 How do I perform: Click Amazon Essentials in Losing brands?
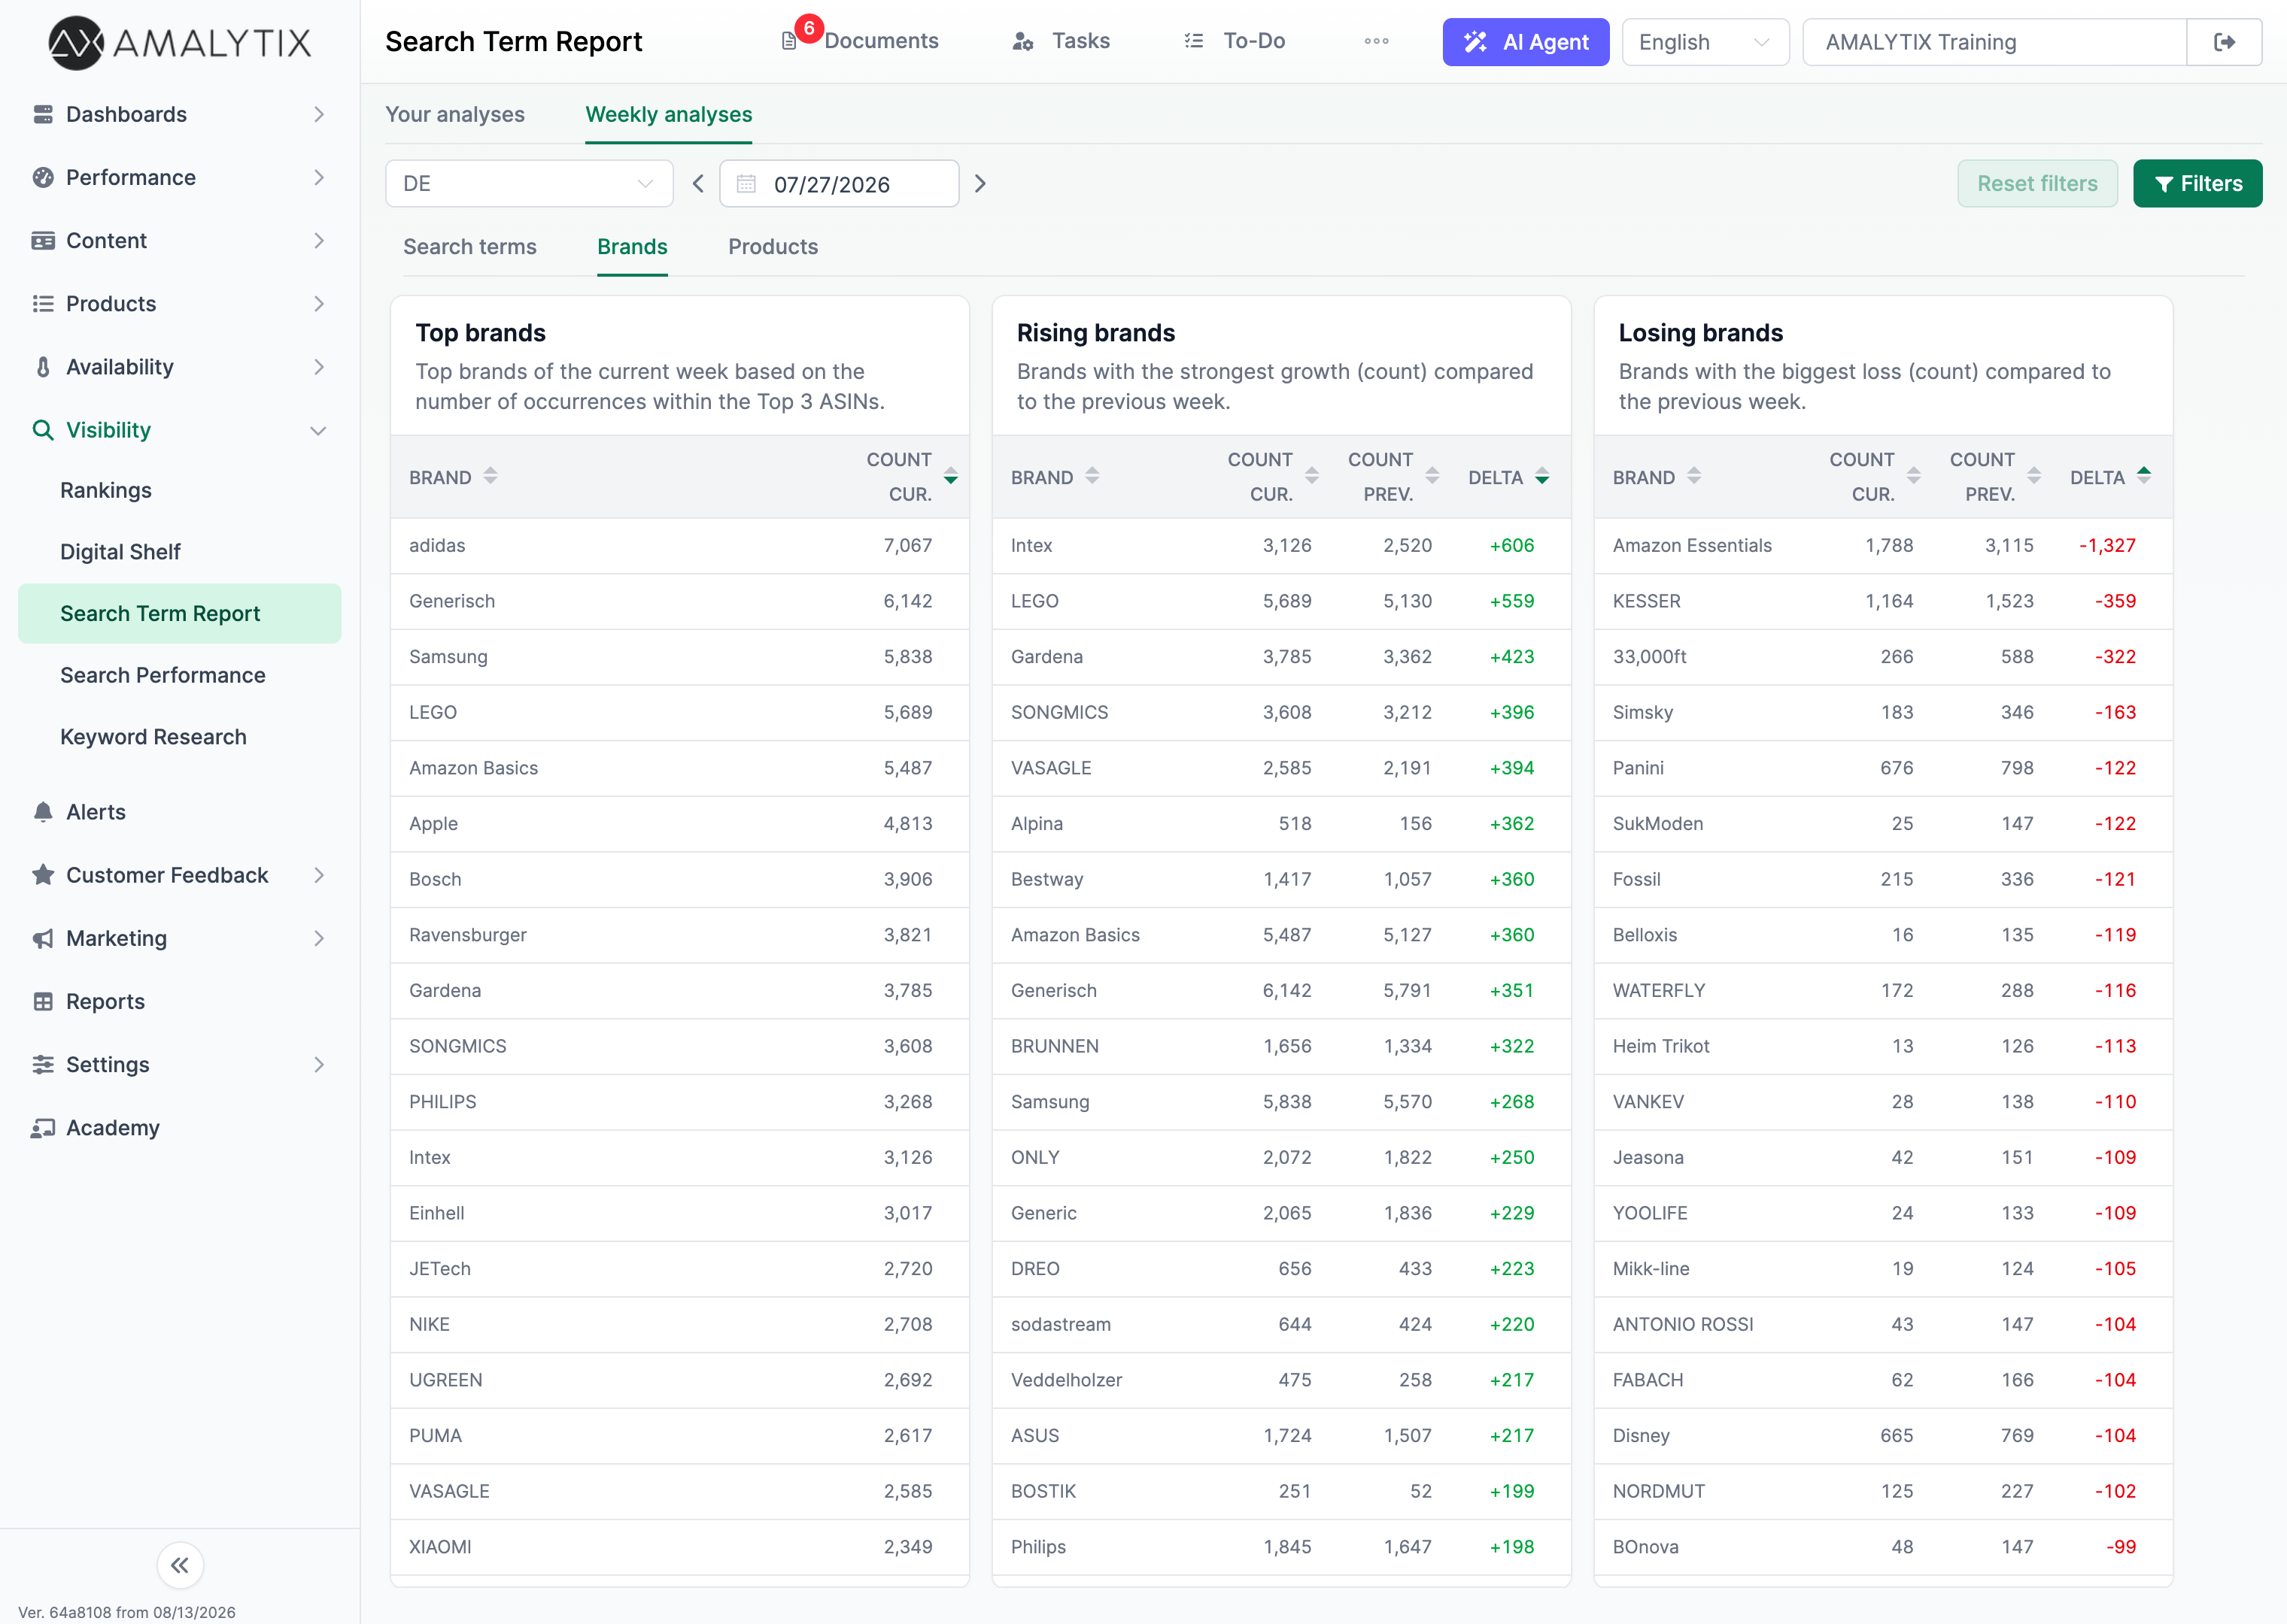1692,545
